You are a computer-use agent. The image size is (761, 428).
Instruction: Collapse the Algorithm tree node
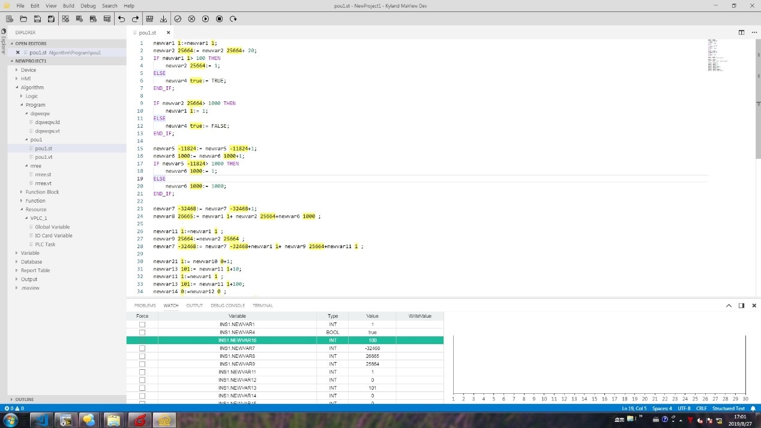click(32, 88)
